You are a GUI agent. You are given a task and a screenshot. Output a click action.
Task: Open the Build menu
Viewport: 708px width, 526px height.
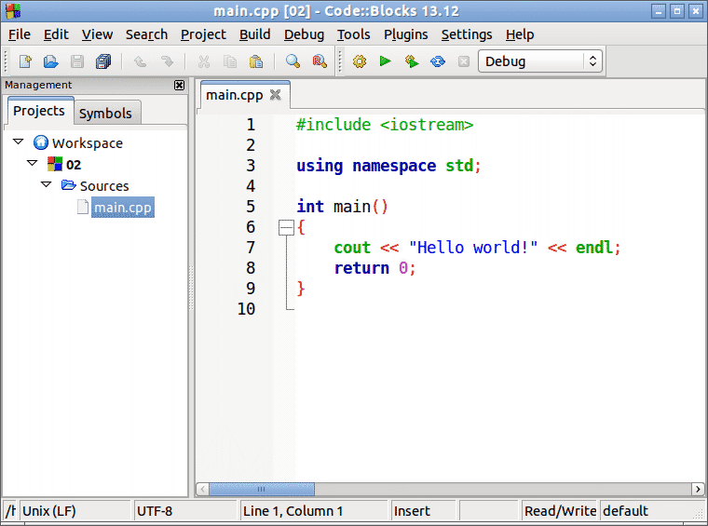point(254,34)
